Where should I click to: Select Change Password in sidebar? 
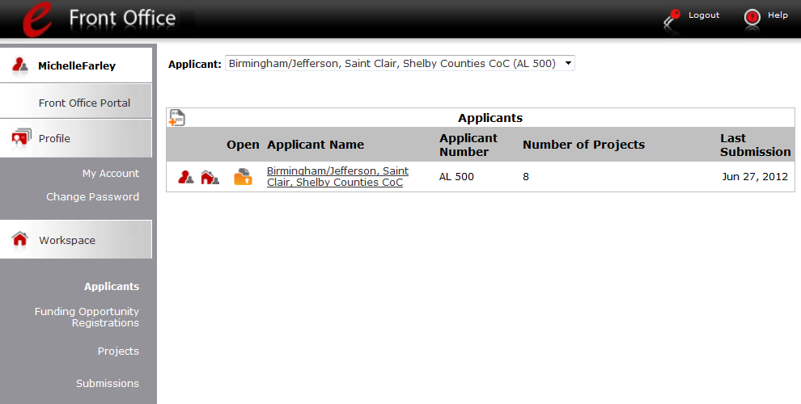pyautogui.click(x=92, y=197)
